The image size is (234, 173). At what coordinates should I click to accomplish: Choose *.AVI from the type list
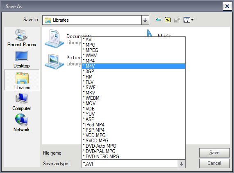134,39
